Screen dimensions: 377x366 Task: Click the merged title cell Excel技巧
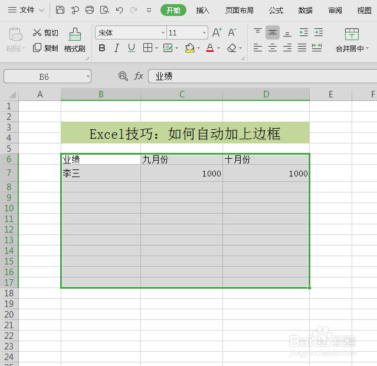(x=185, y=133)
